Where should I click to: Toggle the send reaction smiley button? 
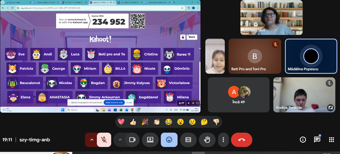[169, 140]
